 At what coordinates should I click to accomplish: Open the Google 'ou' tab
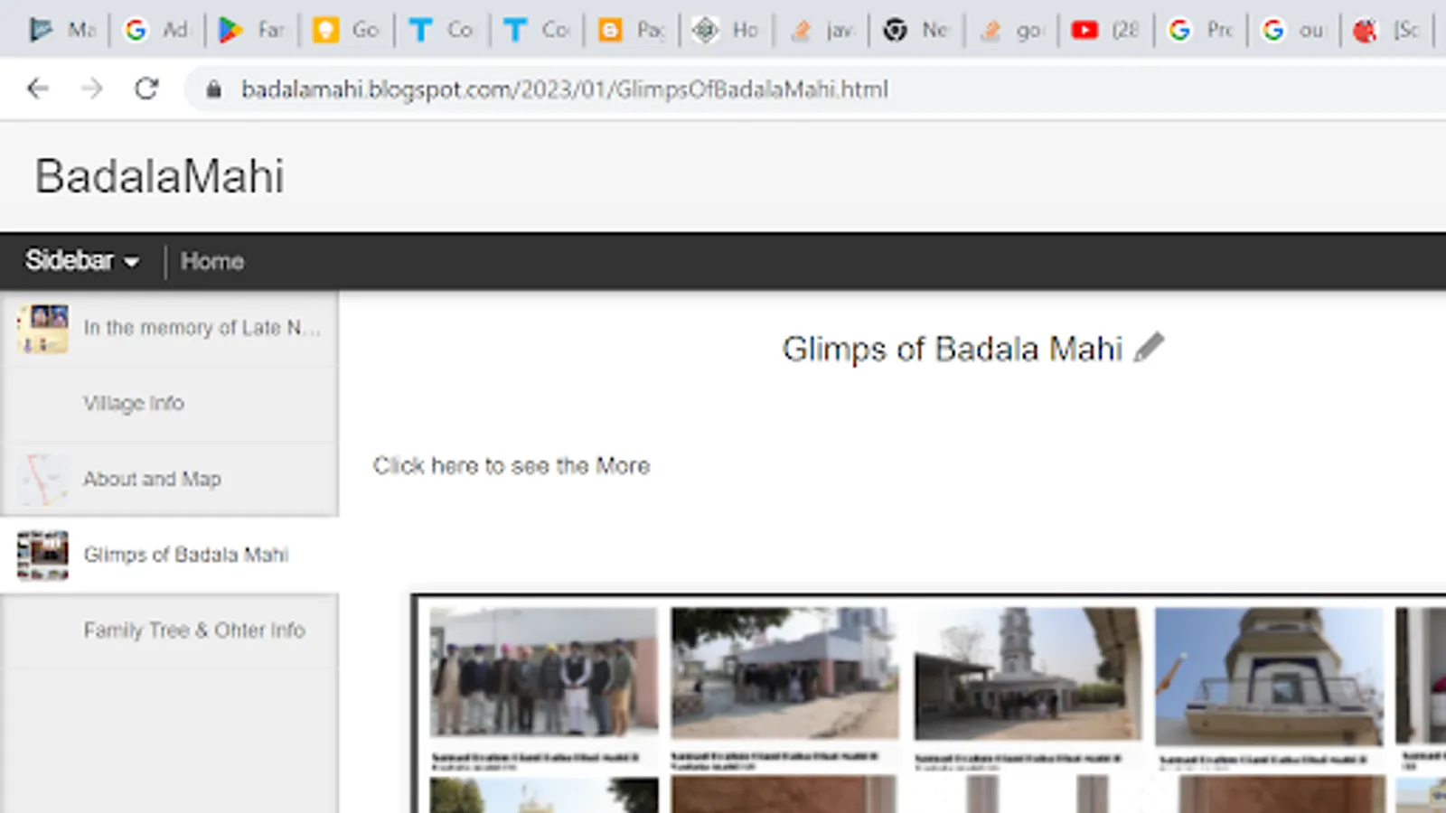pyautogui.click(x=1295, y=30)
